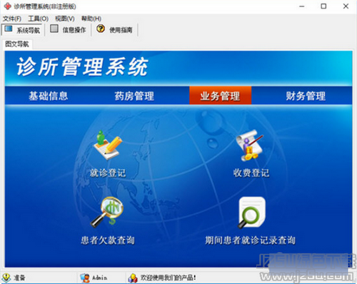The image size is (357, 284).
Task: Maximize the 诊所管理系统 window
Action: 323,6
